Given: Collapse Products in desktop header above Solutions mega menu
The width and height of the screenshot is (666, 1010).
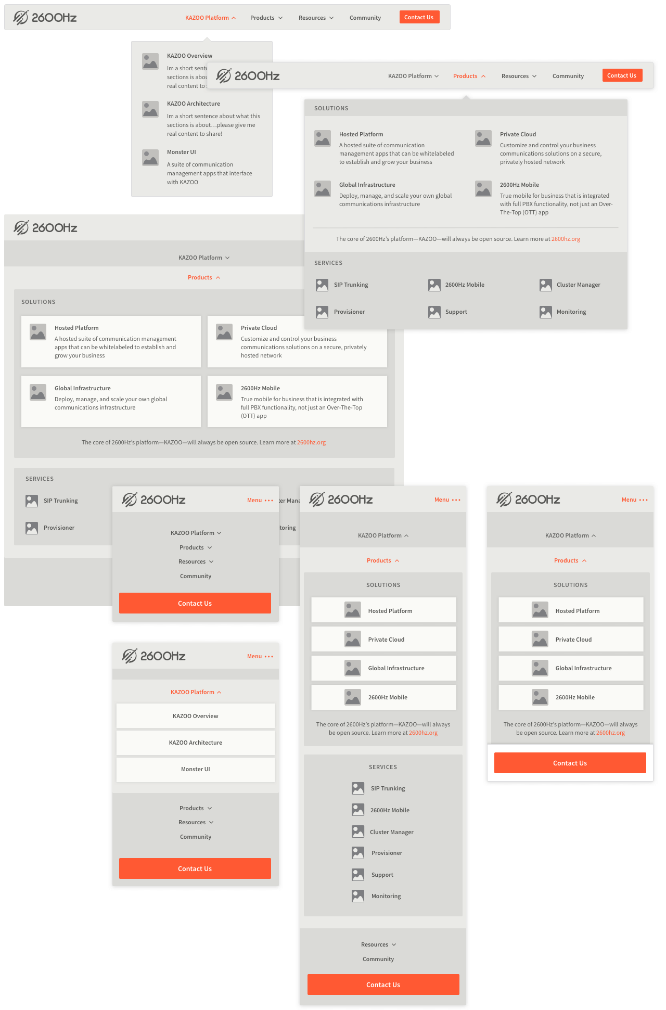Looking at the screenshot, I should coord(469,76).
